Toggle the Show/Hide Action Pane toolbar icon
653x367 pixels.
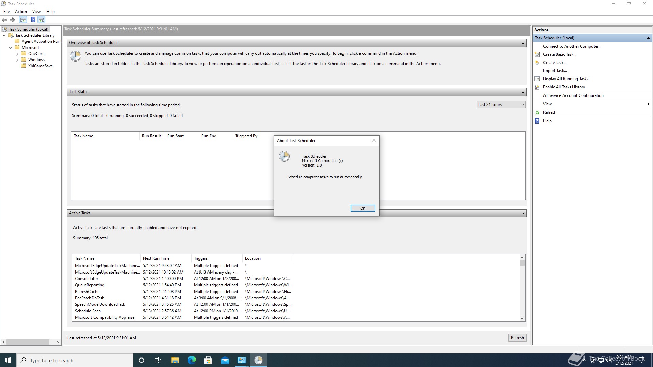pyautogui.click(x=41, y=20)
